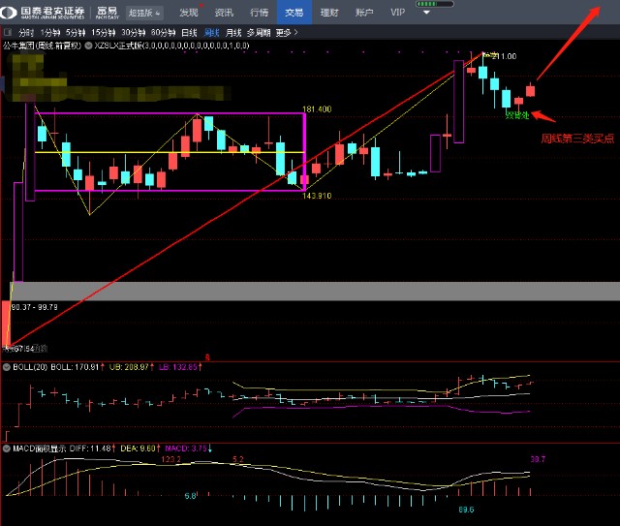Click the round icon before XZSLX正式版 indicator
Screen dimensions: 620x526
pyautogui.click(x=89, y=46)
